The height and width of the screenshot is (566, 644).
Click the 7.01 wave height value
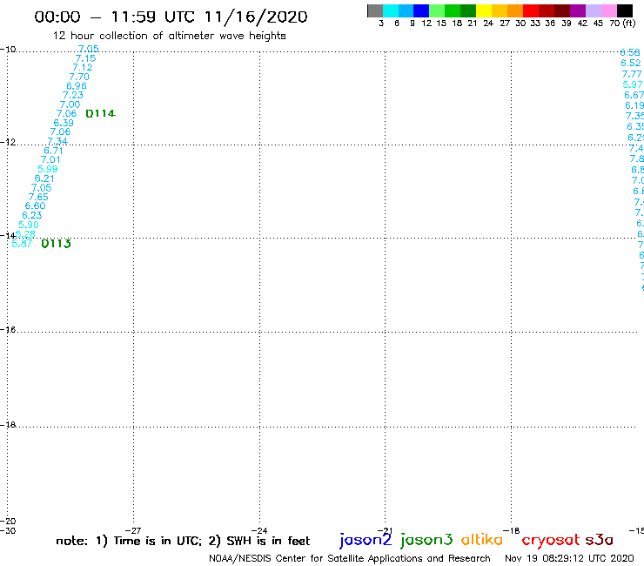50,159
